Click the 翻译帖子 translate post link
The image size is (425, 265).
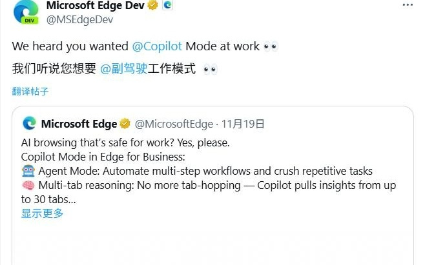point(30,91)
